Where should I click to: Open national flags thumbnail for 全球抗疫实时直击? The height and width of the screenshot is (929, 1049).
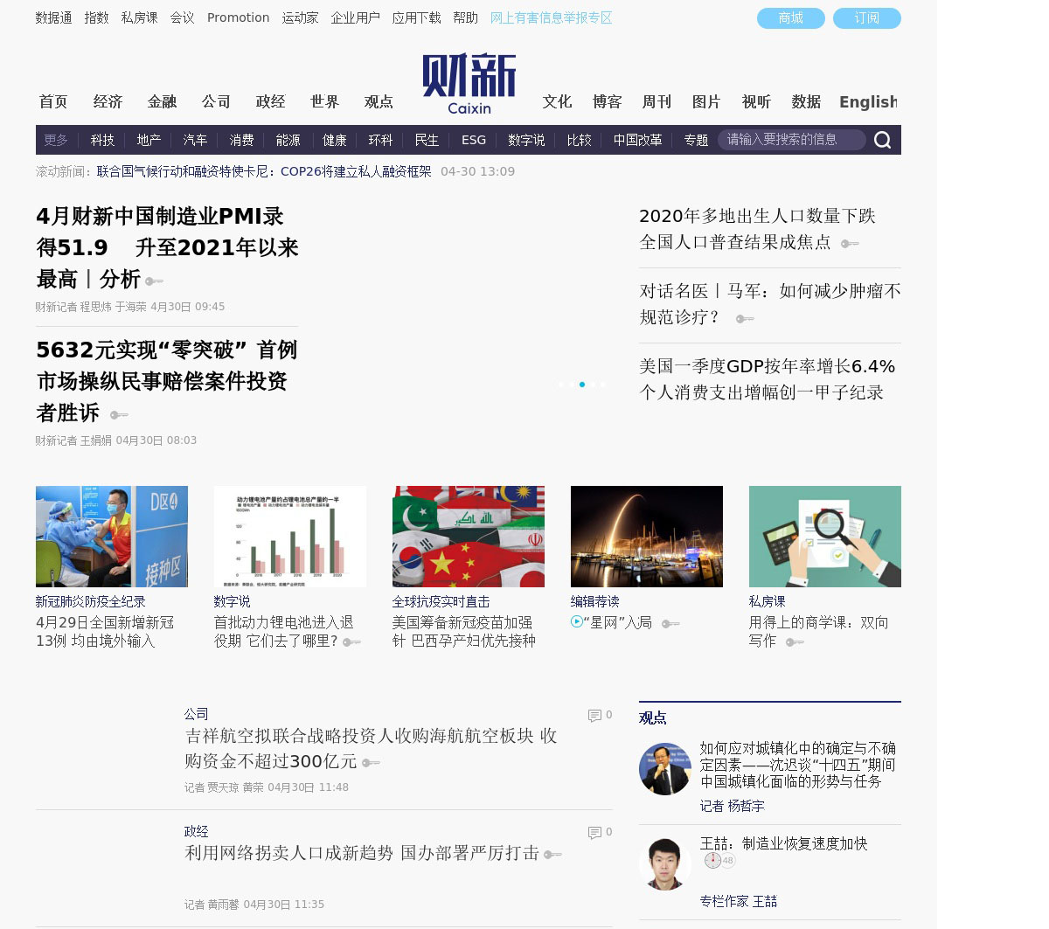(469, 537)
